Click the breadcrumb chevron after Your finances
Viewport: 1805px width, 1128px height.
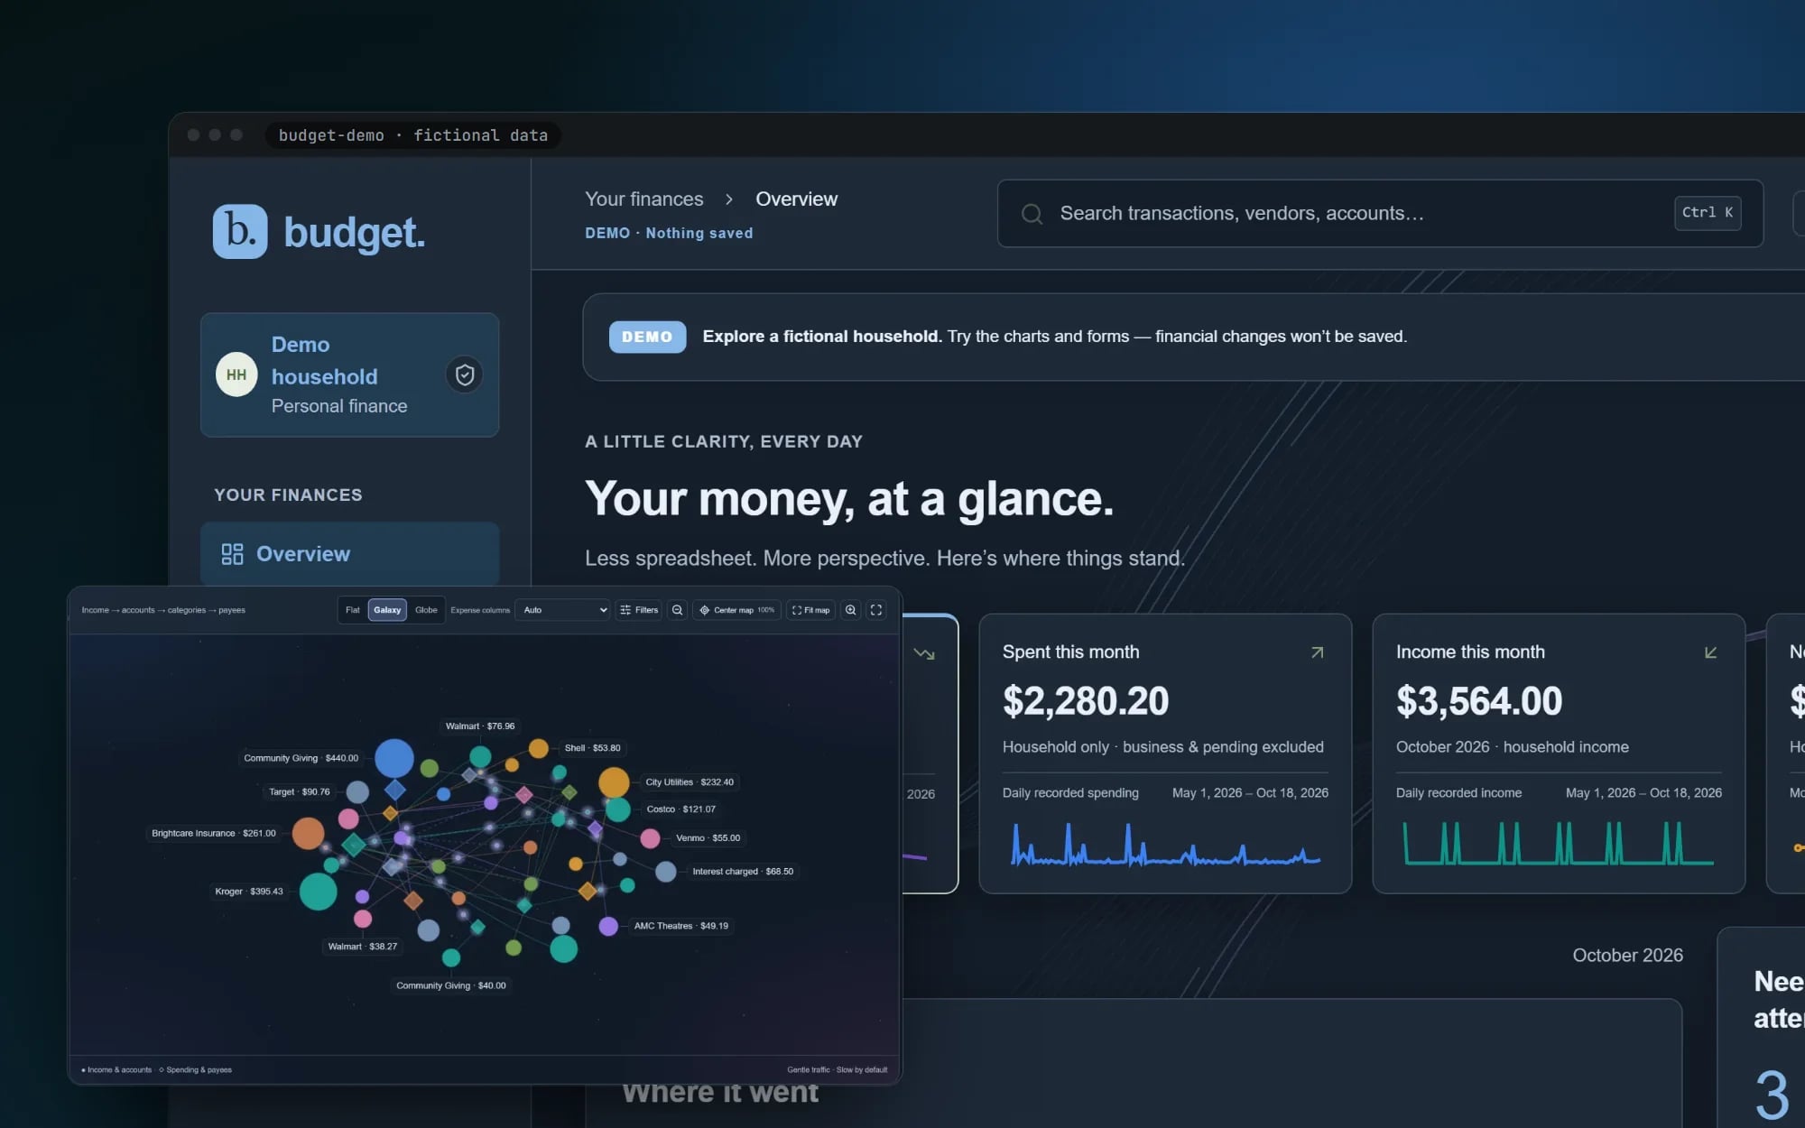click(x=729, y=199)
